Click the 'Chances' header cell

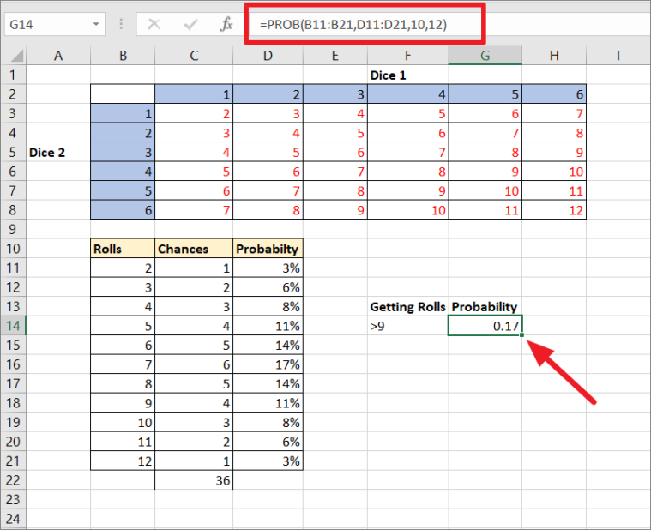click(x=194, y=249)
